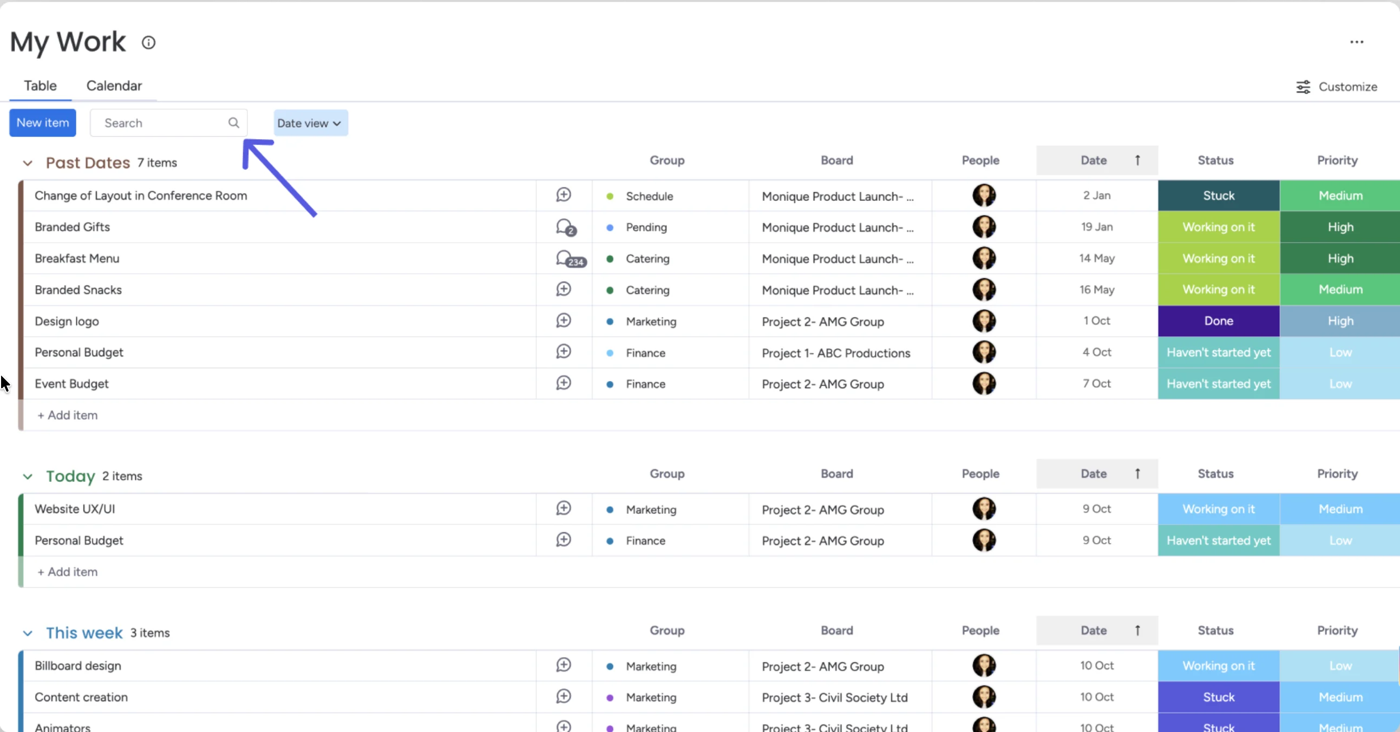The height and width of the screenshot is (732, 1400).
Task: Click the Customize sliders icon
Action: [1303, 87]
